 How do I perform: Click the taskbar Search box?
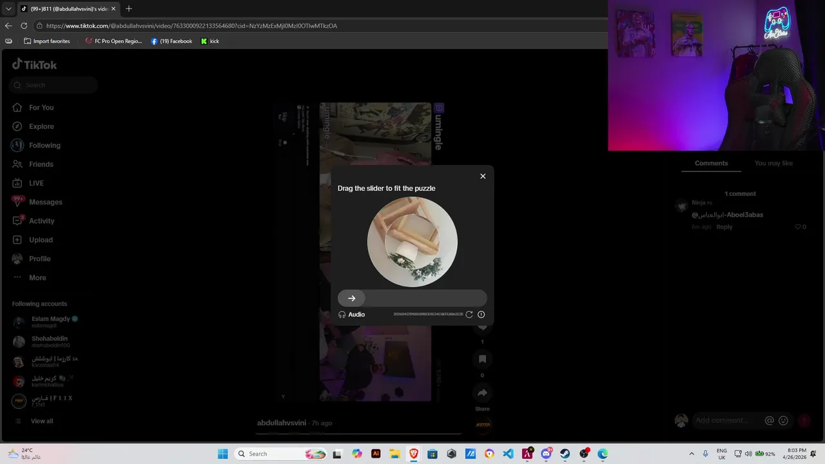click(x=280, y=454)
